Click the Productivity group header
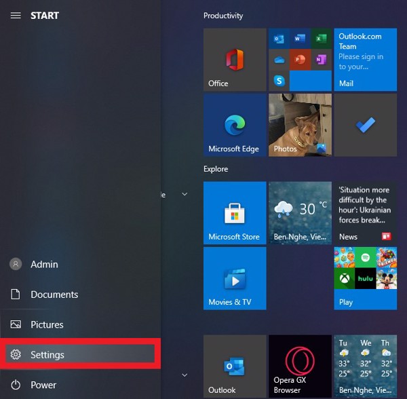Image resolution: width=407 pixels, height=399 pixels. [223, 16]
